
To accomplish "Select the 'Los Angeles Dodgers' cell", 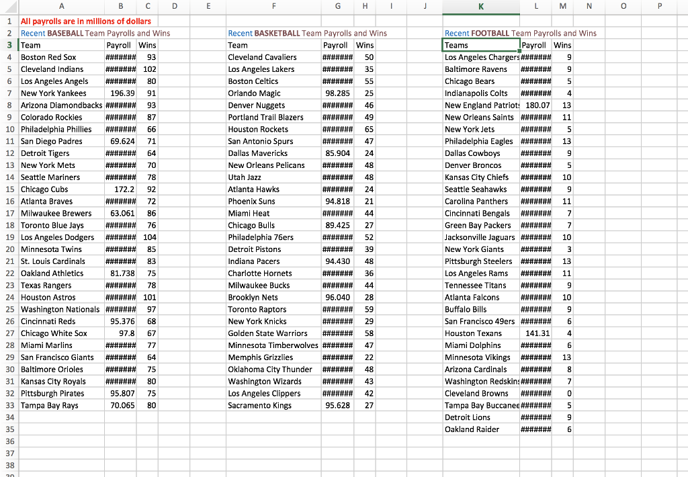I will (61, 237).
